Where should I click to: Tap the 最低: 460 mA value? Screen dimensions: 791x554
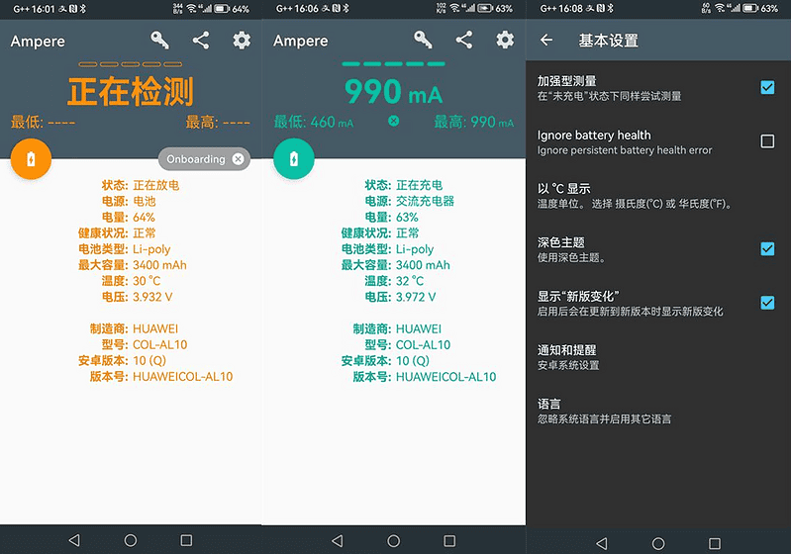tap(314, 122)
